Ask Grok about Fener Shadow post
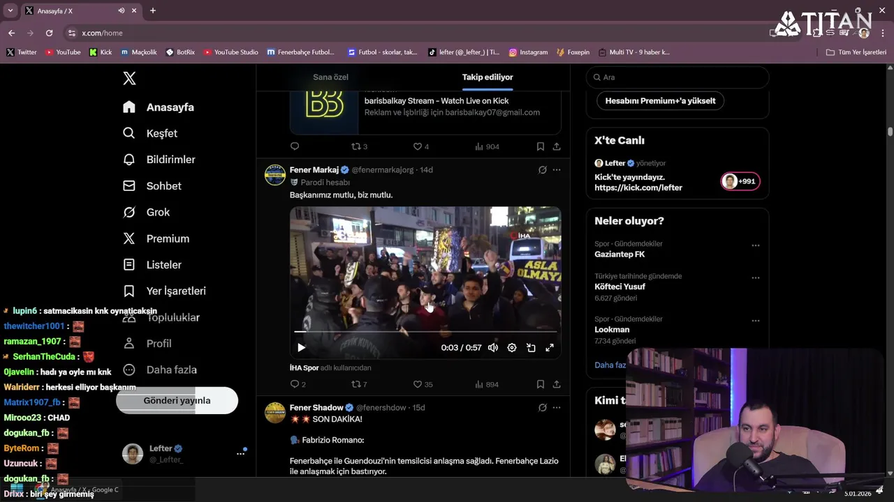This screenshot has width=894, height=502. [542, 407]
